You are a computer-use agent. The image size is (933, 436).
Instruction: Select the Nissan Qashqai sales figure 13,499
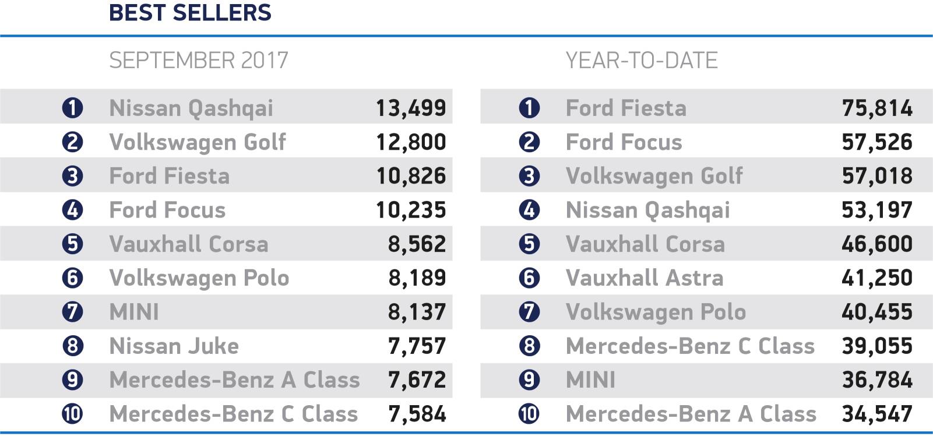click(411, 108)
